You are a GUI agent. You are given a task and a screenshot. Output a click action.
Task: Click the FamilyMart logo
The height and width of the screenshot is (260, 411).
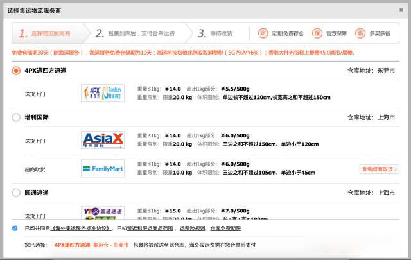click(103, 169)
